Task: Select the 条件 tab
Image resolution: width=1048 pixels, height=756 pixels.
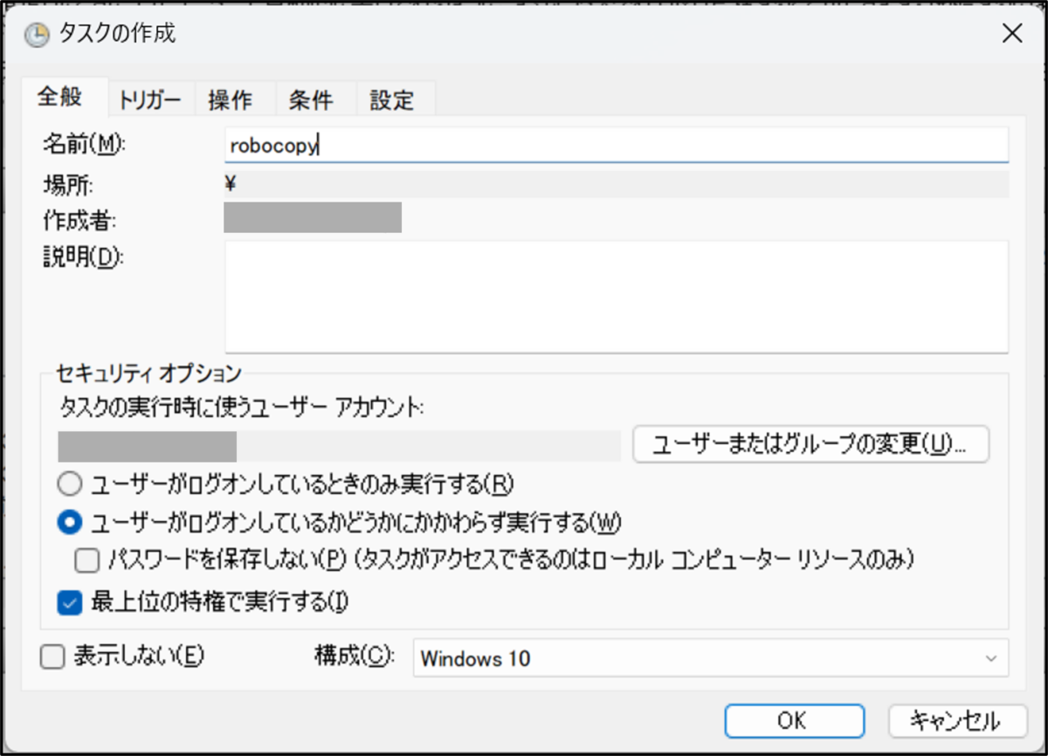Action: pos(311,100)
